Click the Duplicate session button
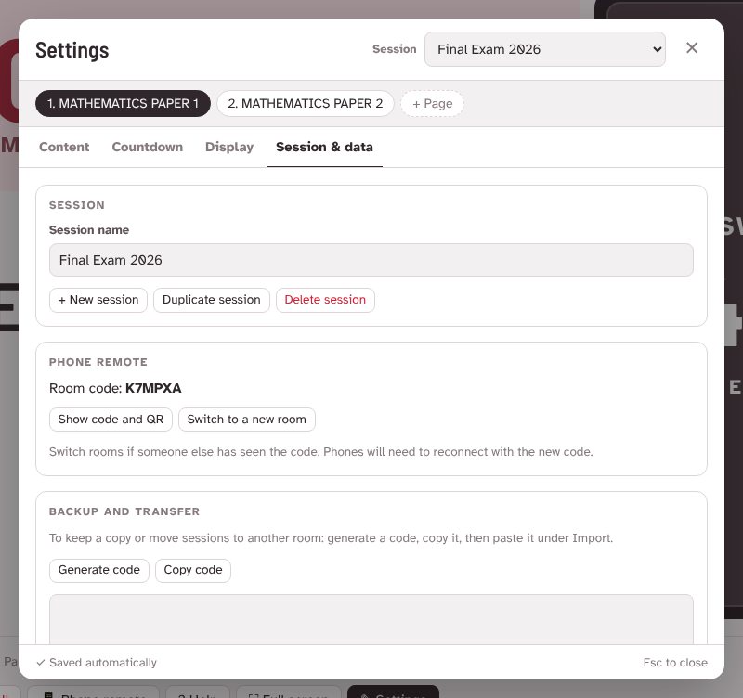This screenshot has width=743, height=698. click(212, 300)
